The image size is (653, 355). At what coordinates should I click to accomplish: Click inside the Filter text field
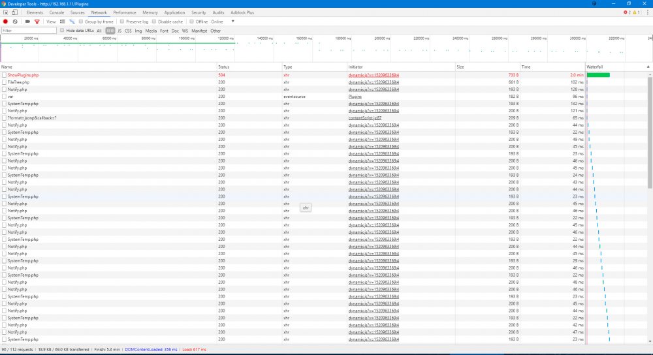coord(29,31)
